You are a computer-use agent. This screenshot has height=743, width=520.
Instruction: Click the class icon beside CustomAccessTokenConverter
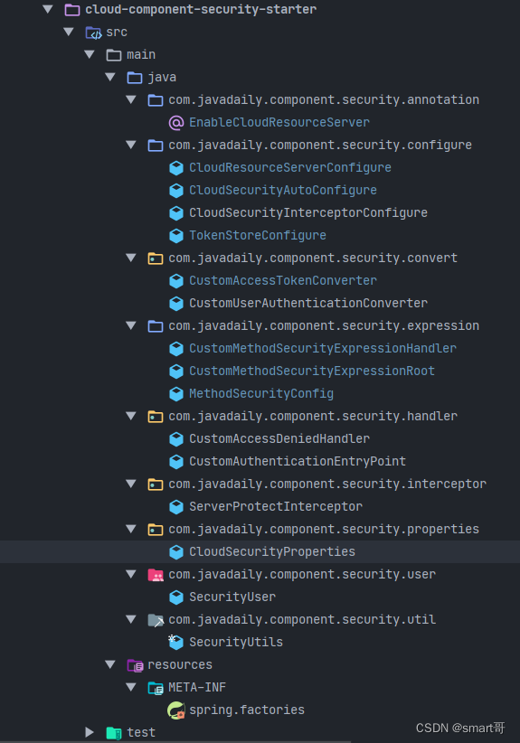(x=176, y=281)
